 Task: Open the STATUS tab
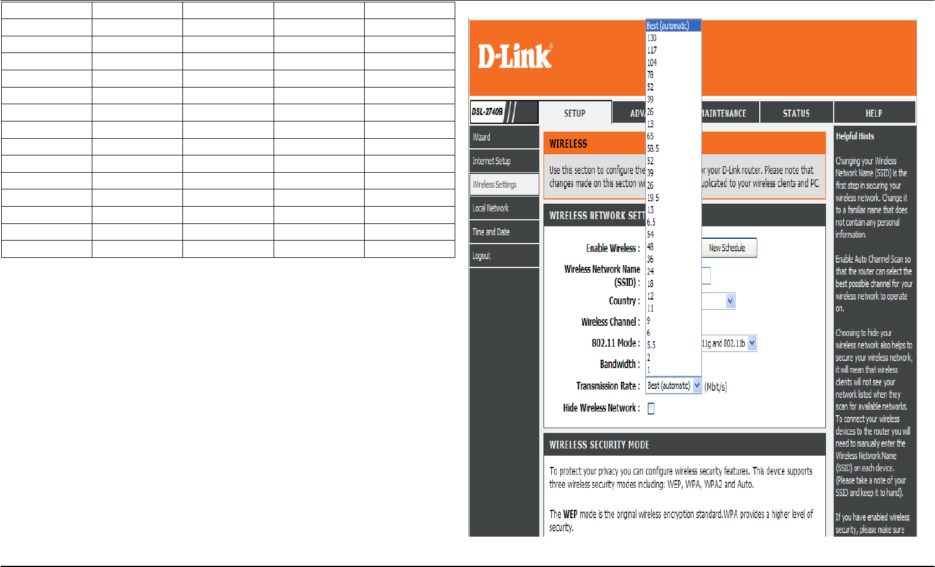(x=796, y=113)
